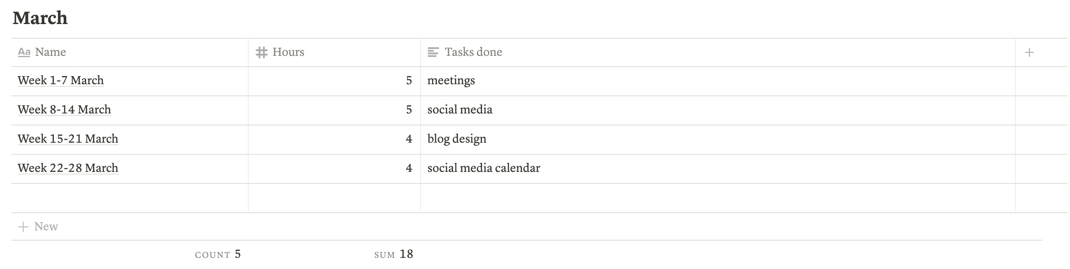Click the New row button
The image size is (1070, 269).
(46, 227)
